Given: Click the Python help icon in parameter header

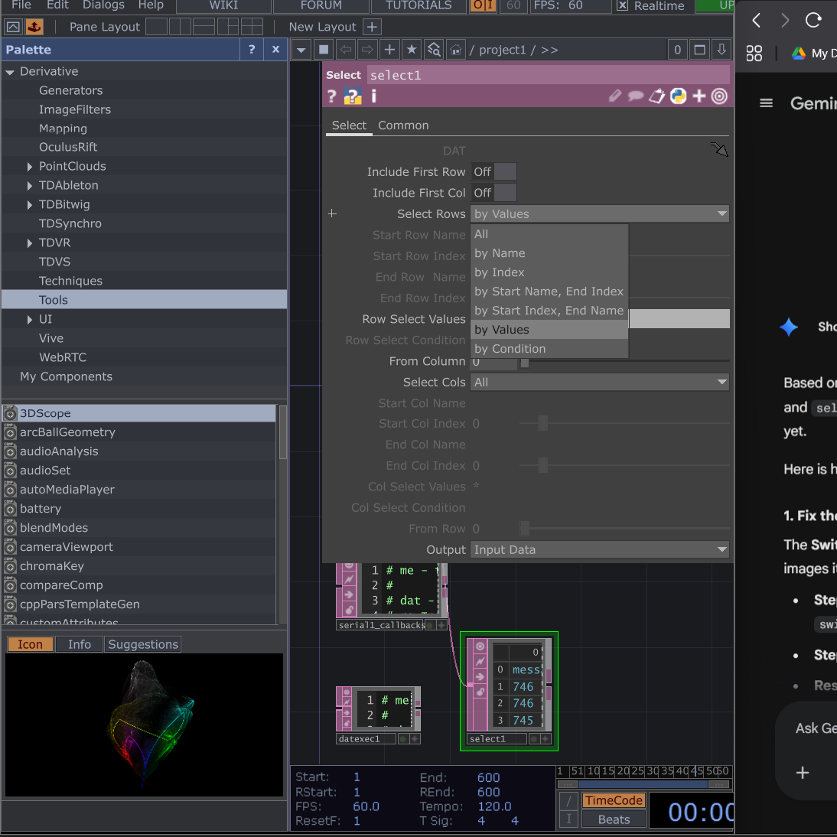Looking at the screenshot, I should coord(353,96).
